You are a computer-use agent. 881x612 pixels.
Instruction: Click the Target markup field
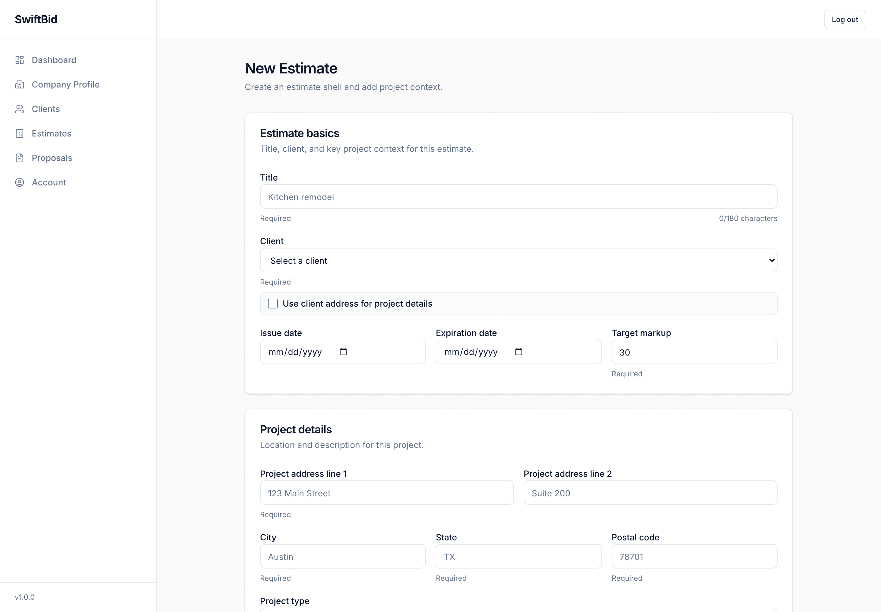pos(694,352)
